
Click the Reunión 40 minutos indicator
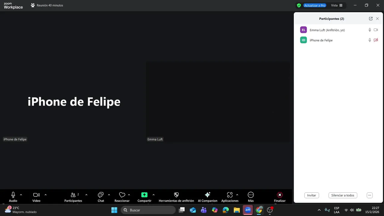(47, 5)
